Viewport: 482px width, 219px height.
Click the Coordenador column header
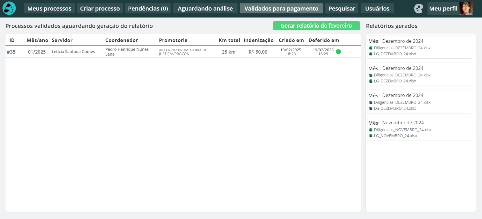point(122,40)
